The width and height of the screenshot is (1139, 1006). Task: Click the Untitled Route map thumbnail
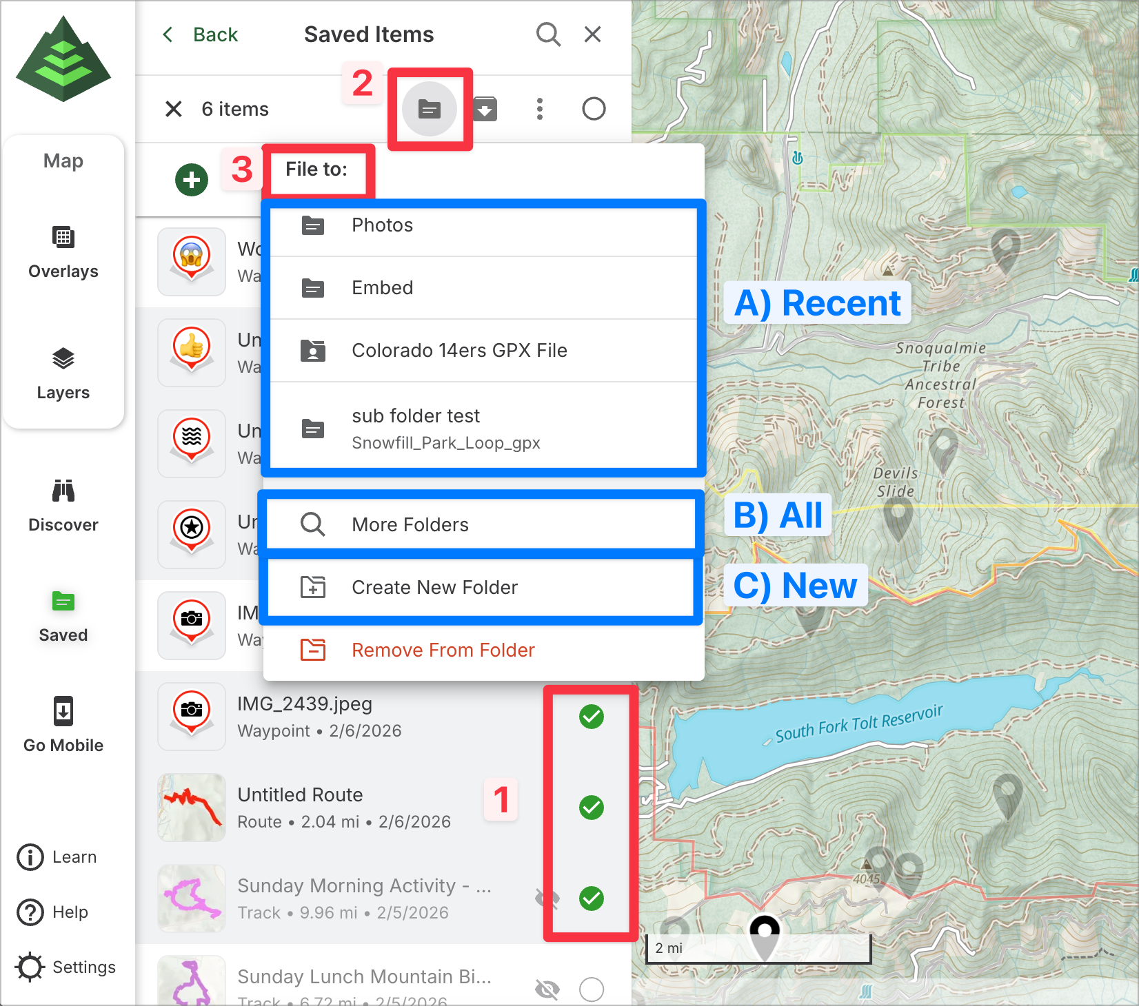pyautogui.click(x=192, y=808)
